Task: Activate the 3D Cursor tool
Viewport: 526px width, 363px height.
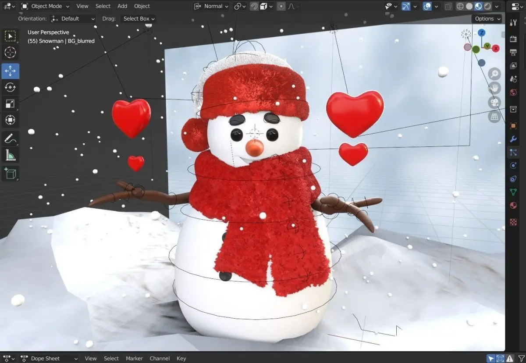Action: click(x=10, y=53)
